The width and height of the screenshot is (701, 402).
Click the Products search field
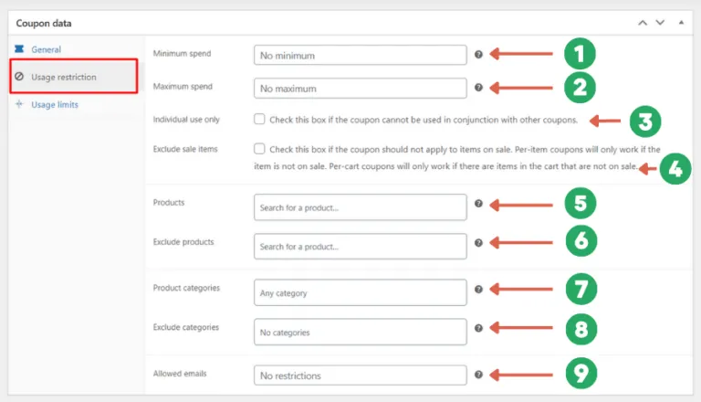point(361,207)
